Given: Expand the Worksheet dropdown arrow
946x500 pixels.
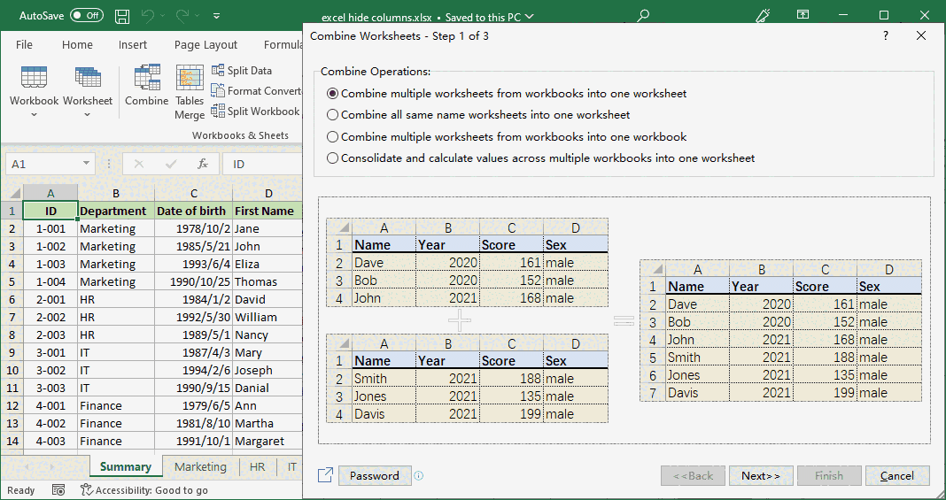Looking at the screenshot, I should click(88, 114).
